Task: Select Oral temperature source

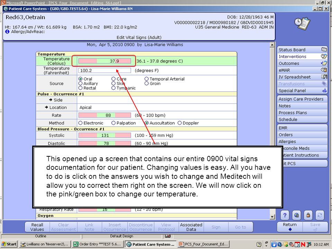Action: coord(81,79)
